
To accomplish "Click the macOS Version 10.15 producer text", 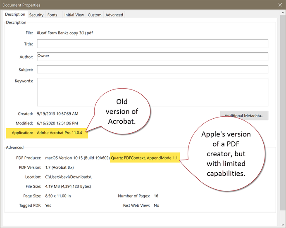I will (77, 158).
